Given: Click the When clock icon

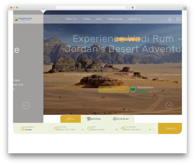Looking at the screenshot, I should [x=89, y=128].
